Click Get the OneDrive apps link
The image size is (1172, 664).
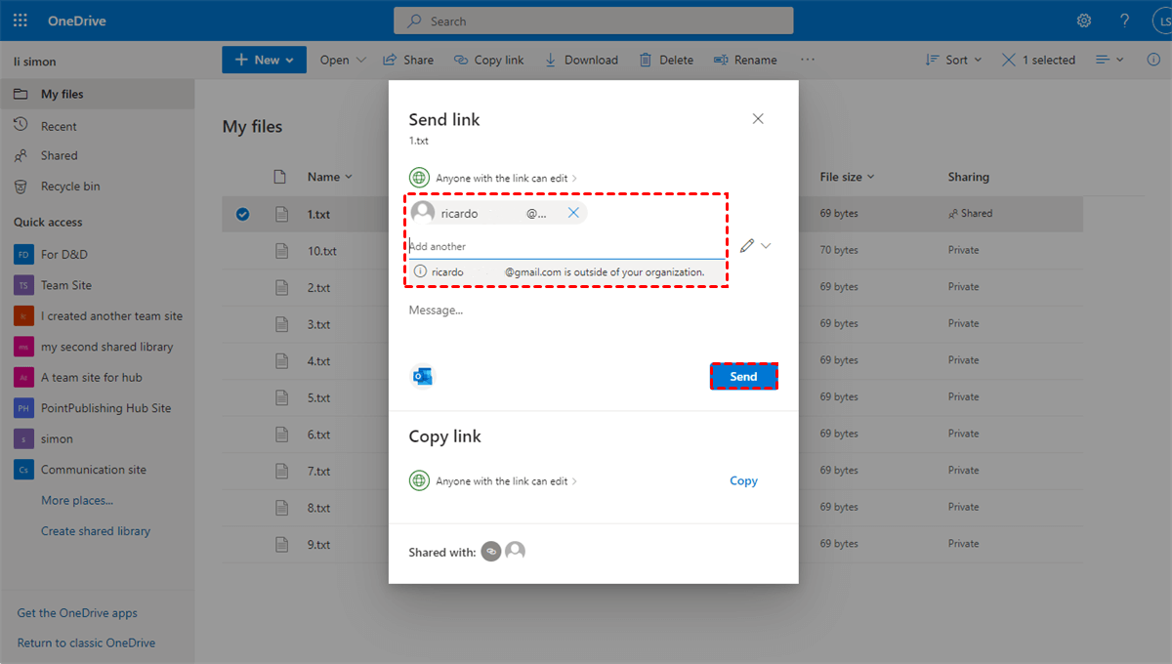tap(77, 613)
